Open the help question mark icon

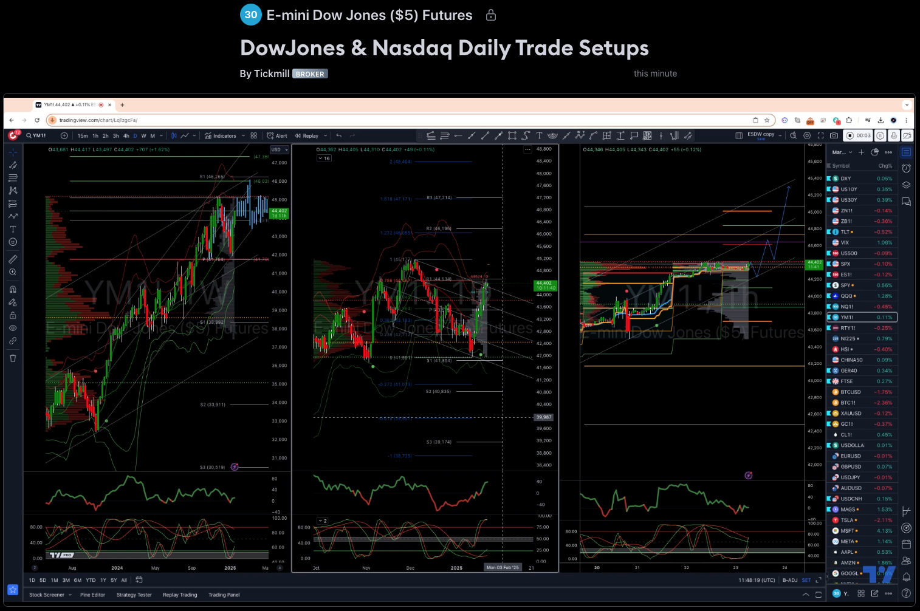(x=906, y=593)
